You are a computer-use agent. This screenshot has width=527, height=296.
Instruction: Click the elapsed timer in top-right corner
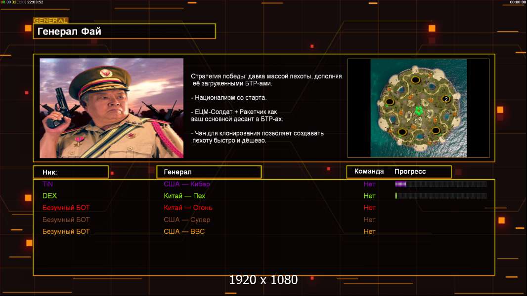coord(518,2)
